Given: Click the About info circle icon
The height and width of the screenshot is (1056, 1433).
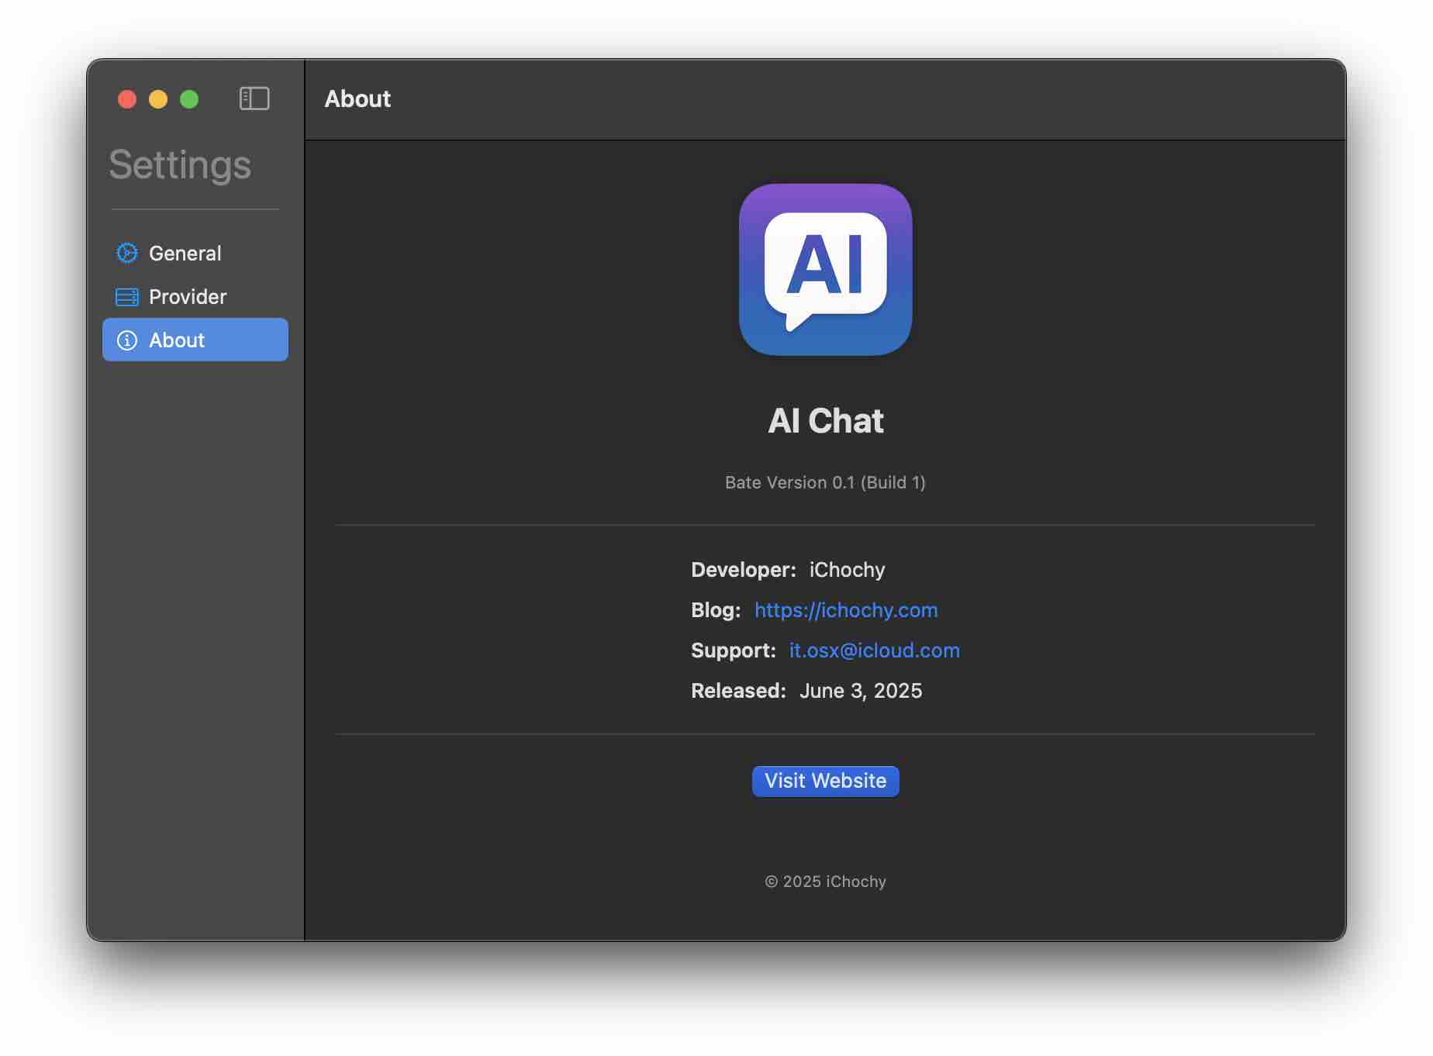Looking at the screenshot, I should [x=127, y=340].
